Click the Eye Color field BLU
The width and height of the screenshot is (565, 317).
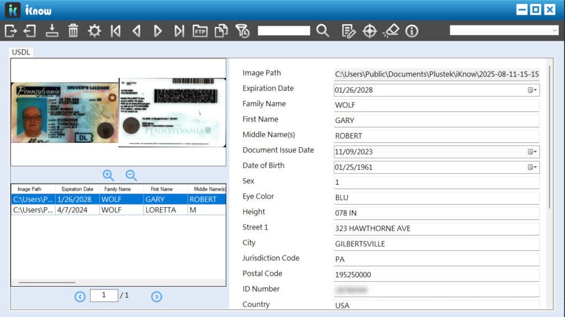coord(437,198)
